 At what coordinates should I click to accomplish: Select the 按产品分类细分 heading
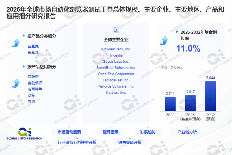[42, 36]
